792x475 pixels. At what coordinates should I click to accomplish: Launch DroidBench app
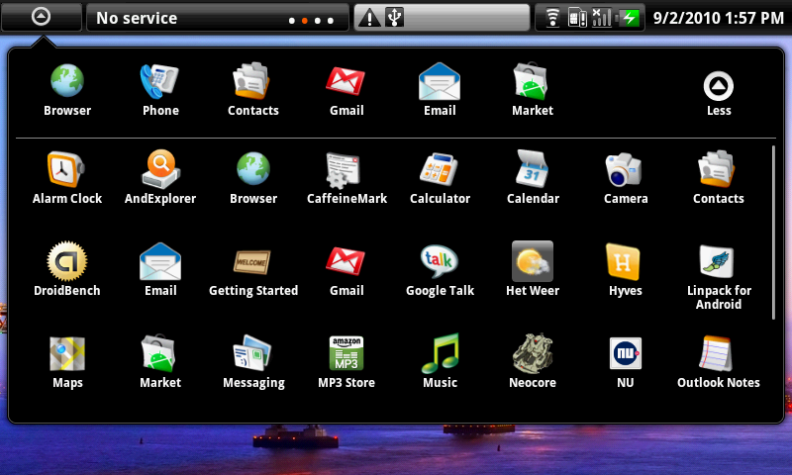(67, 269)
